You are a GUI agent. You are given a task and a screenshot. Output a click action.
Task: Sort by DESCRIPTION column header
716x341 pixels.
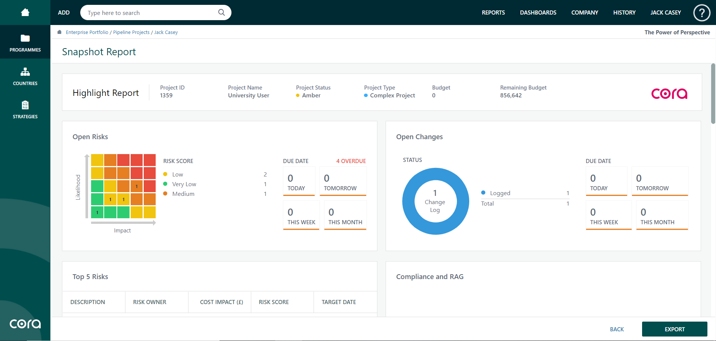pyautogui.click(x=88, y=302)
